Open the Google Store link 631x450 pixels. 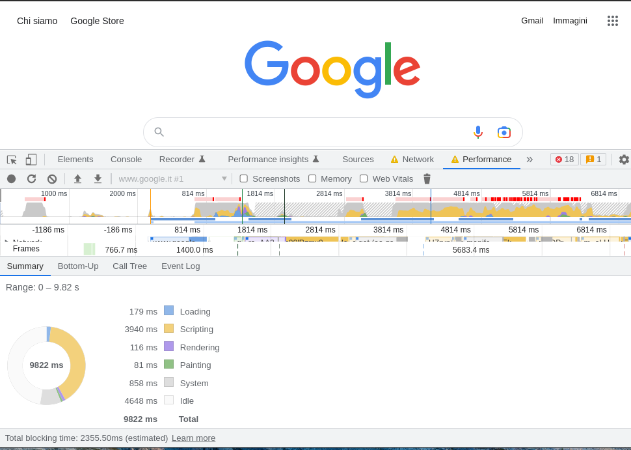(x=97, y=21)
